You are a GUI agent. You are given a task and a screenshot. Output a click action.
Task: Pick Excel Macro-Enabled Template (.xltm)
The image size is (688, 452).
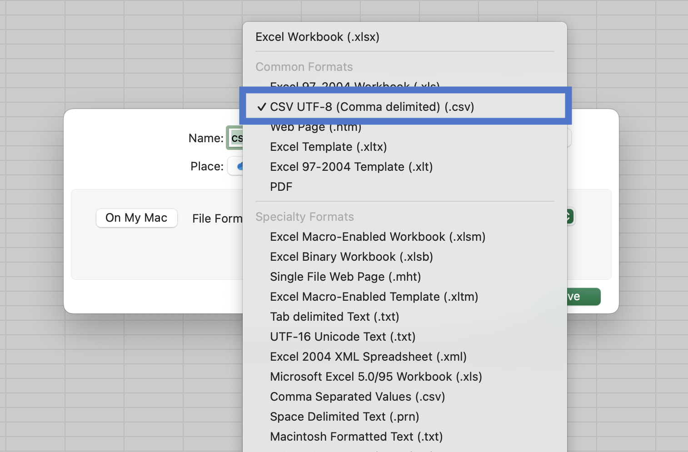pos(374,297)
